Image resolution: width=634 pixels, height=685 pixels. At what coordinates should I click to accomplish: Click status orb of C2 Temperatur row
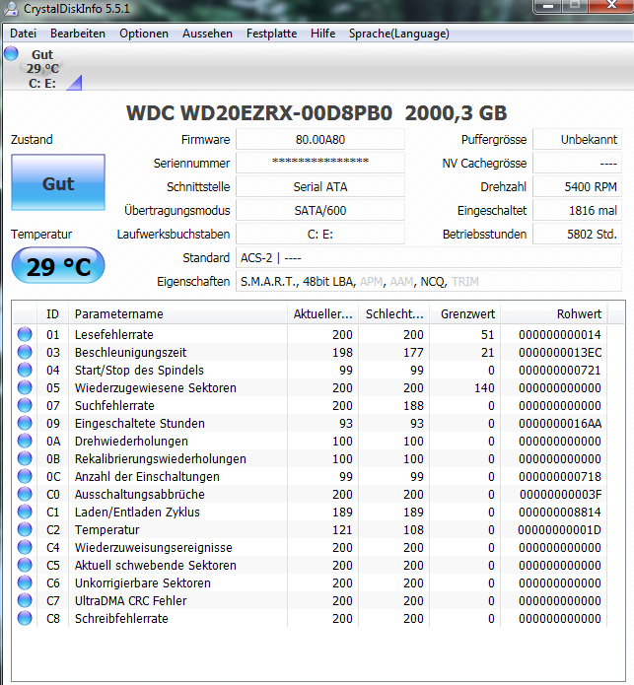pyautogui.click(x=25, y=529)
